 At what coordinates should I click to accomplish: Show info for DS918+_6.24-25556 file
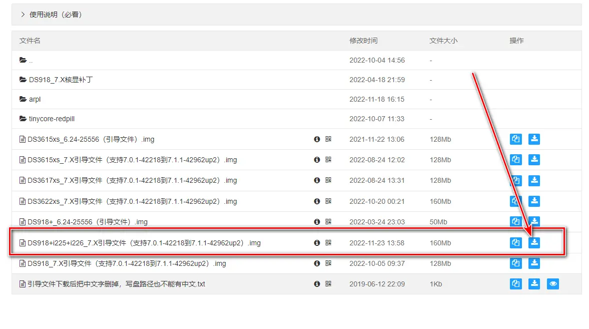pos(317,222)
